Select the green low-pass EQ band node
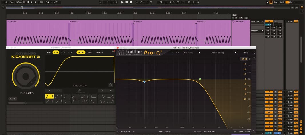The width and height of the screenshot is (305, 135). click(x=200, y=79)
